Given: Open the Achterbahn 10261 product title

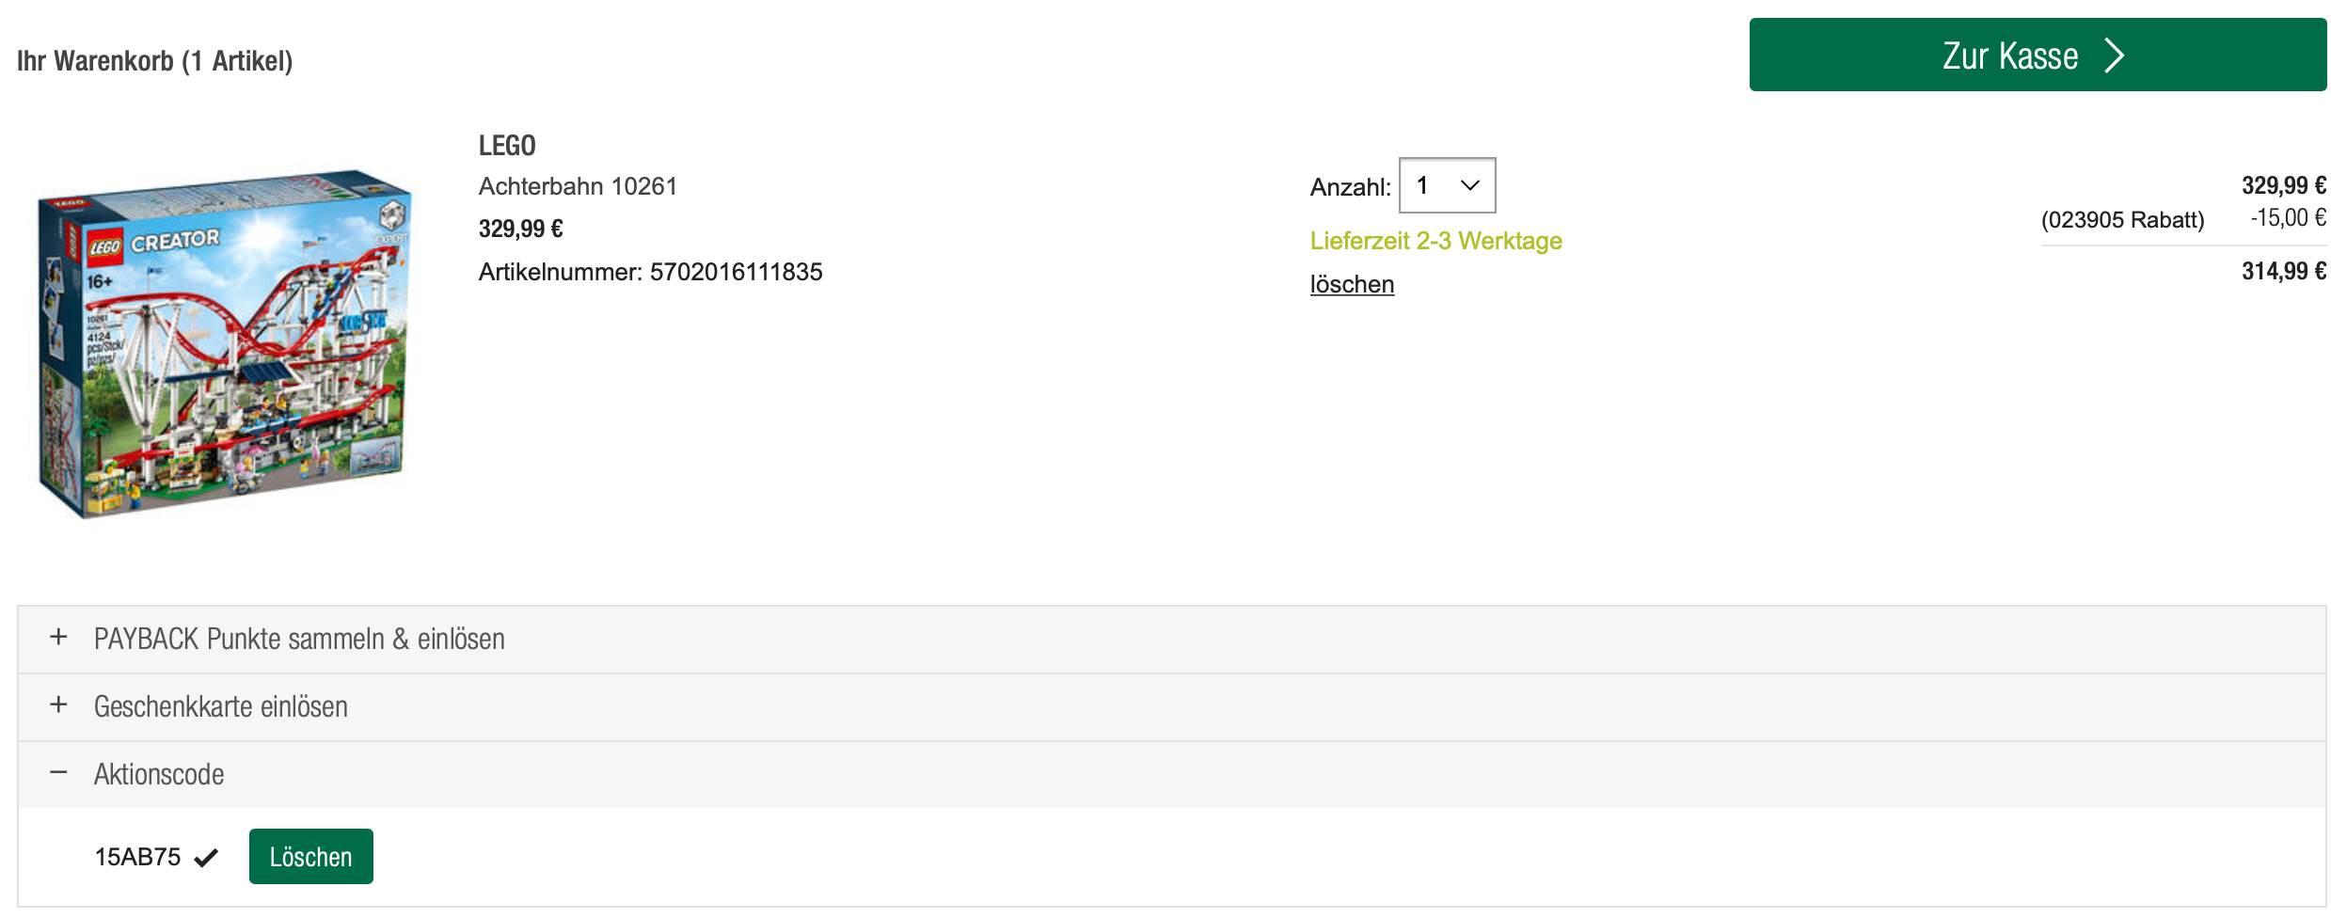Looking at the screenshot, I should 578,186.
